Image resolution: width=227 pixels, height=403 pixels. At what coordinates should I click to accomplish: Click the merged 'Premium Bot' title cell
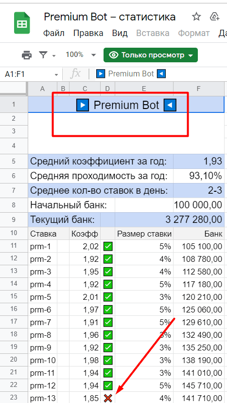(x=126, y=105)
